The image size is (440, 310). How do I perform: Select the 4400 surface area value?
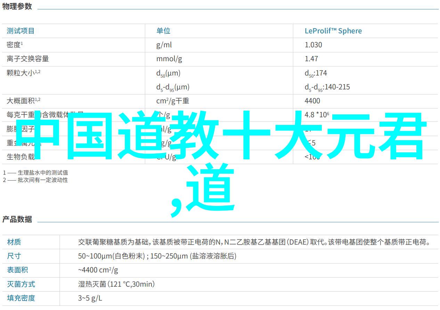pyautogui.click(x=312, y=101)
